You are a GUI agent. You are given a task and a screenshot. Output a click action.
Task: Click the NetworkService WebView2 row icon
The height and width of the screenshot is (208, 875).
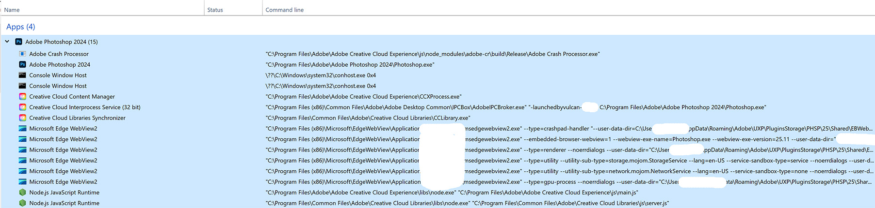[22, 171]
